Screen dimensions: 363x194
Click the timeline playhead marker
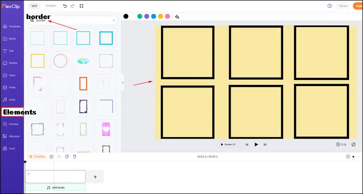coord(25,162)
